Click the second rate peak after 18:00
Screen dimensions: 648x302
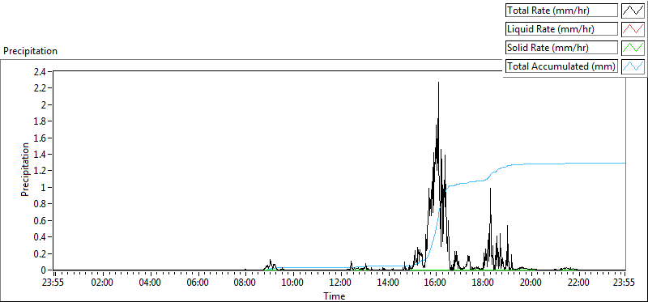[491, 189]
